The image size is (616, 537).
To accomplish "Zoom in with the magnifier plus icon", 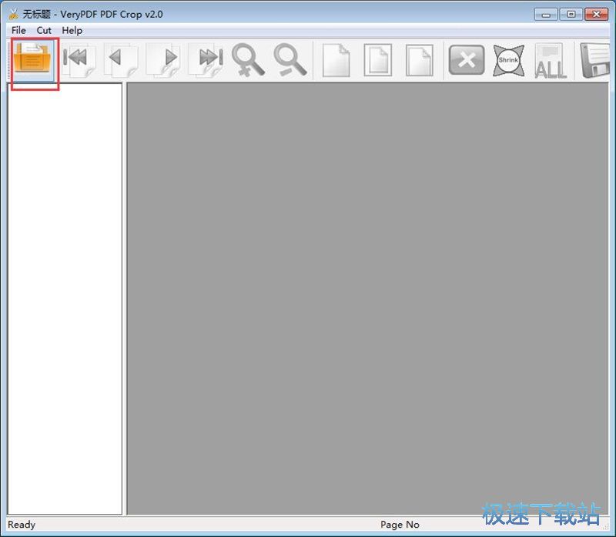I will tap(248, 60).
